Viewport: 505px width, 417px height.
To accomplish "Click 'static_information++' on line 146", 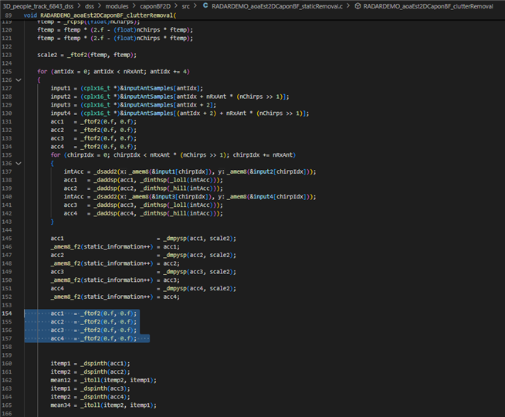I will [x=117, y=246].
